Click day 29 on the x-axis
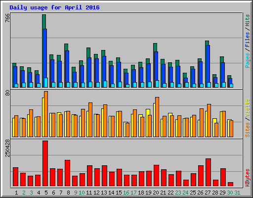Viewport: 253px width, 198px height. (222, 193)
